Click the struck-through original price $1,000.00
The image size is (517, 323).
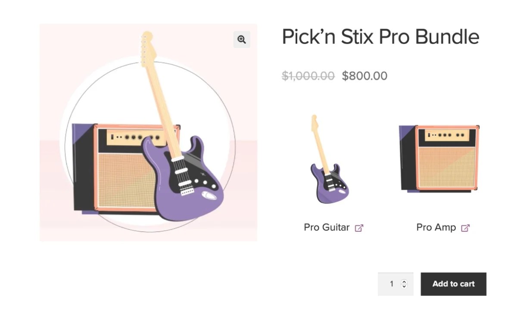(307, 76)
